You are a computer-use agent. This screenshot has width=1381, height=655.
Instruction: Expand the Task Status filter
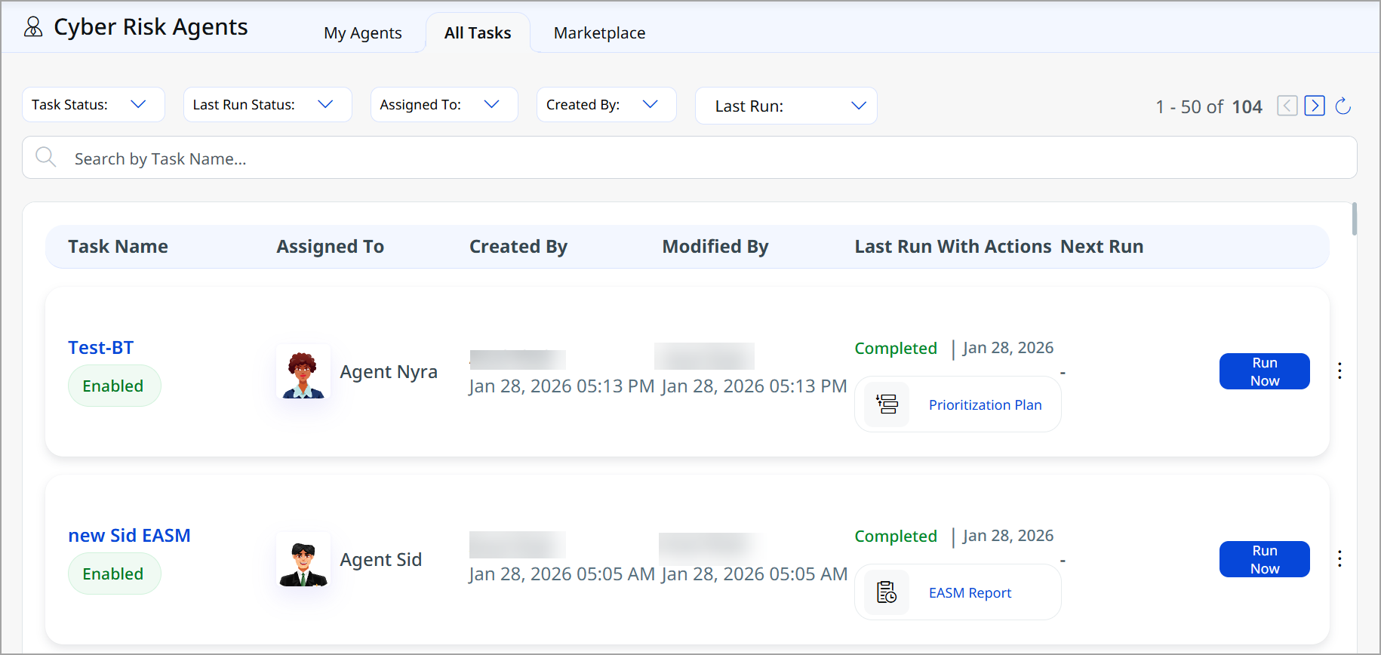(x=94, y=105)
